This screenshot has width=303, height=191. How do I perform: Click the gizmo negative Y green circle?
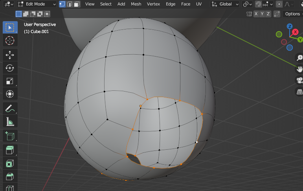click(279, 35)
